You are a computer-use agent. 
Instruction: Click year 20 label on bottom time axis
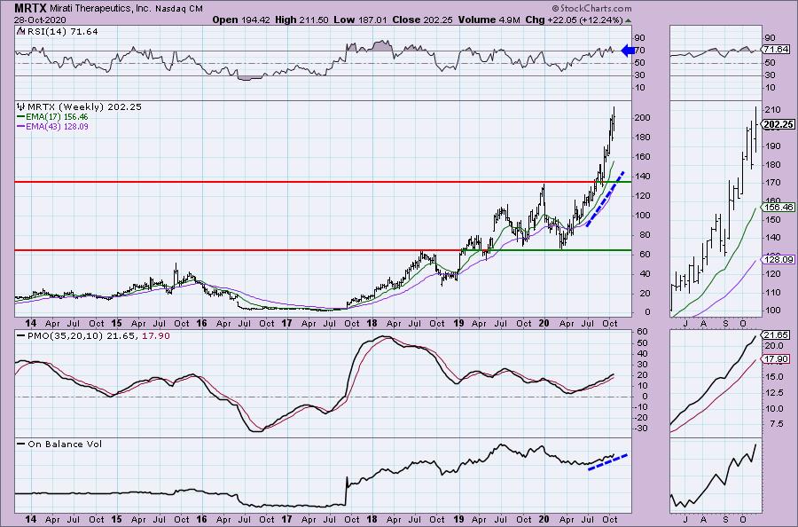pyautogui.click(x=544, y=519)
